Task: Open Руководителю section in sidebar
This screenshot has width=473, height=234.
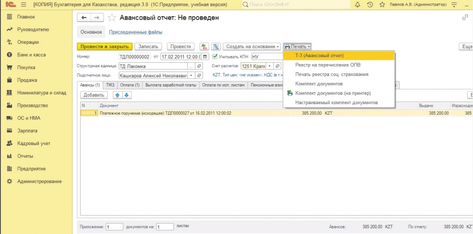Action: 33,29
